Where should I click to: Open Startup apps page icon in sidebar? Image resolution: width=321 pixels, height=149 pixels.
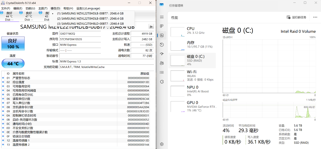(x=162, y=54)
